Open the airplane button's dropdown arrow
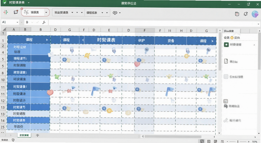 (x=46, y=12)
